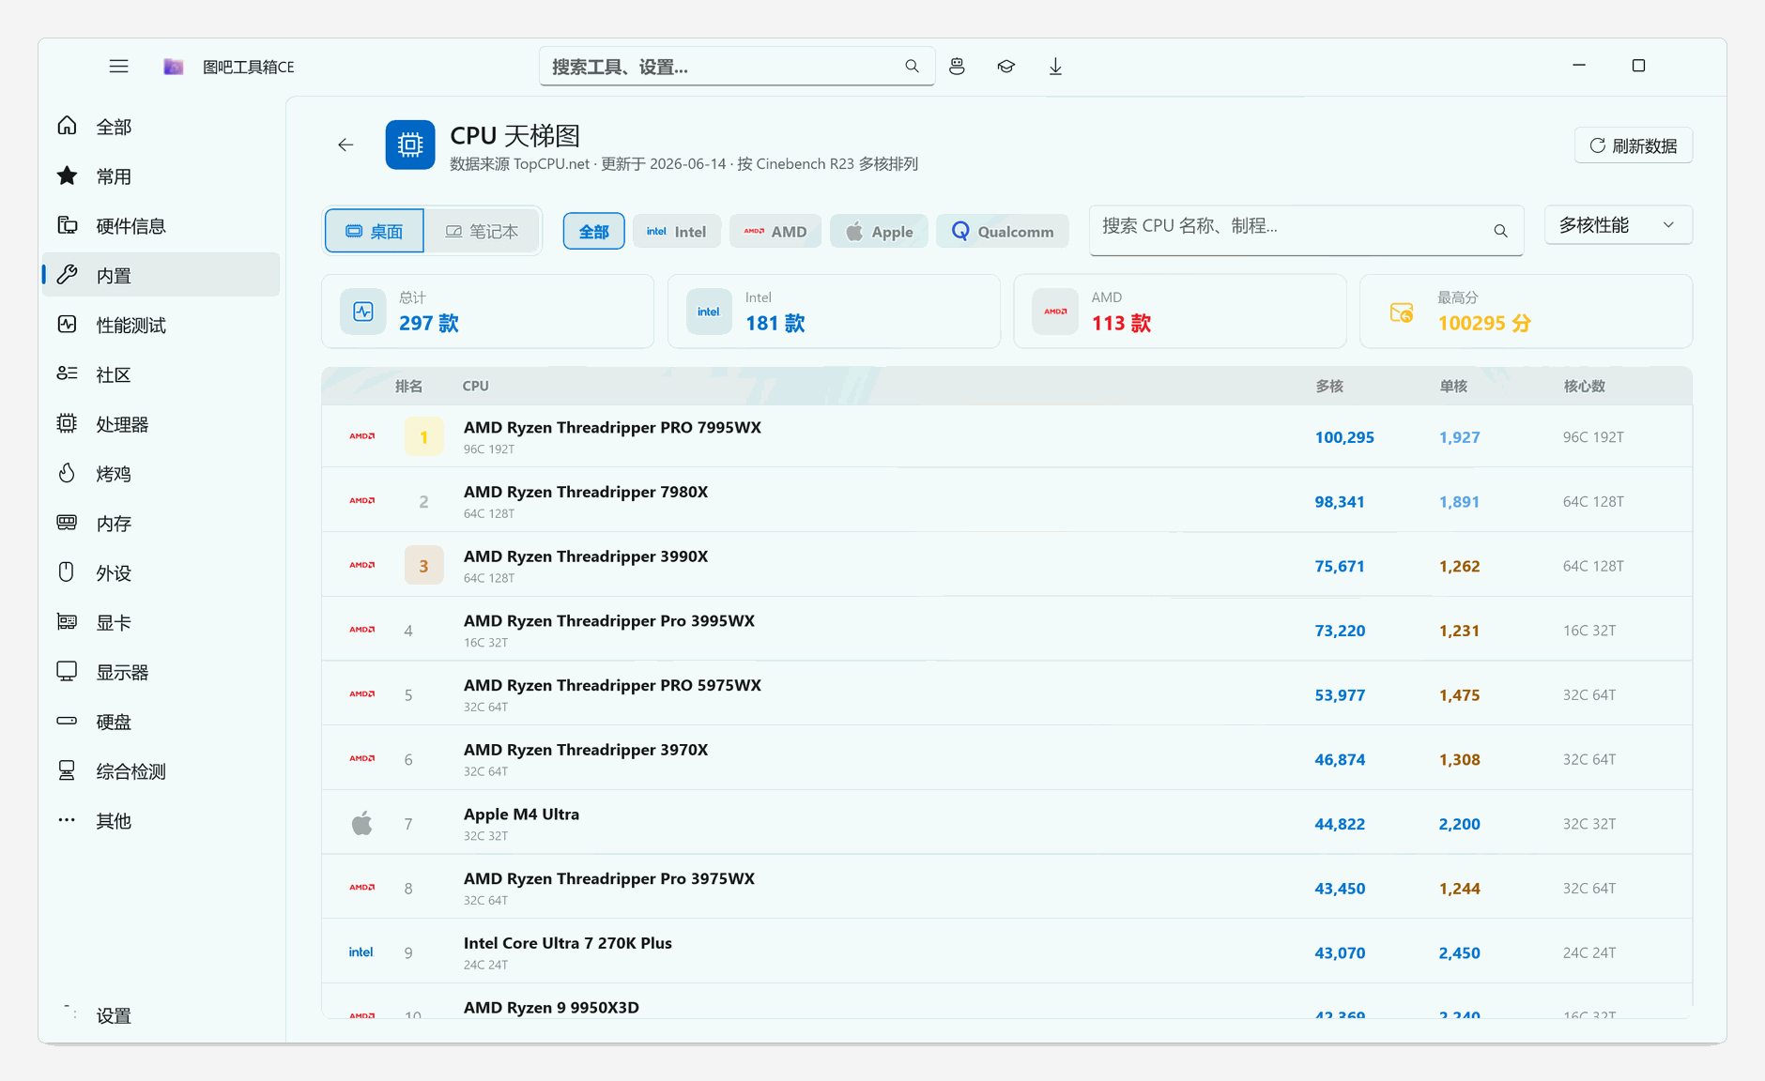Click search magnifier in top search bar
This screenshot has width=1765, height=1081.
tap(912, 67)
